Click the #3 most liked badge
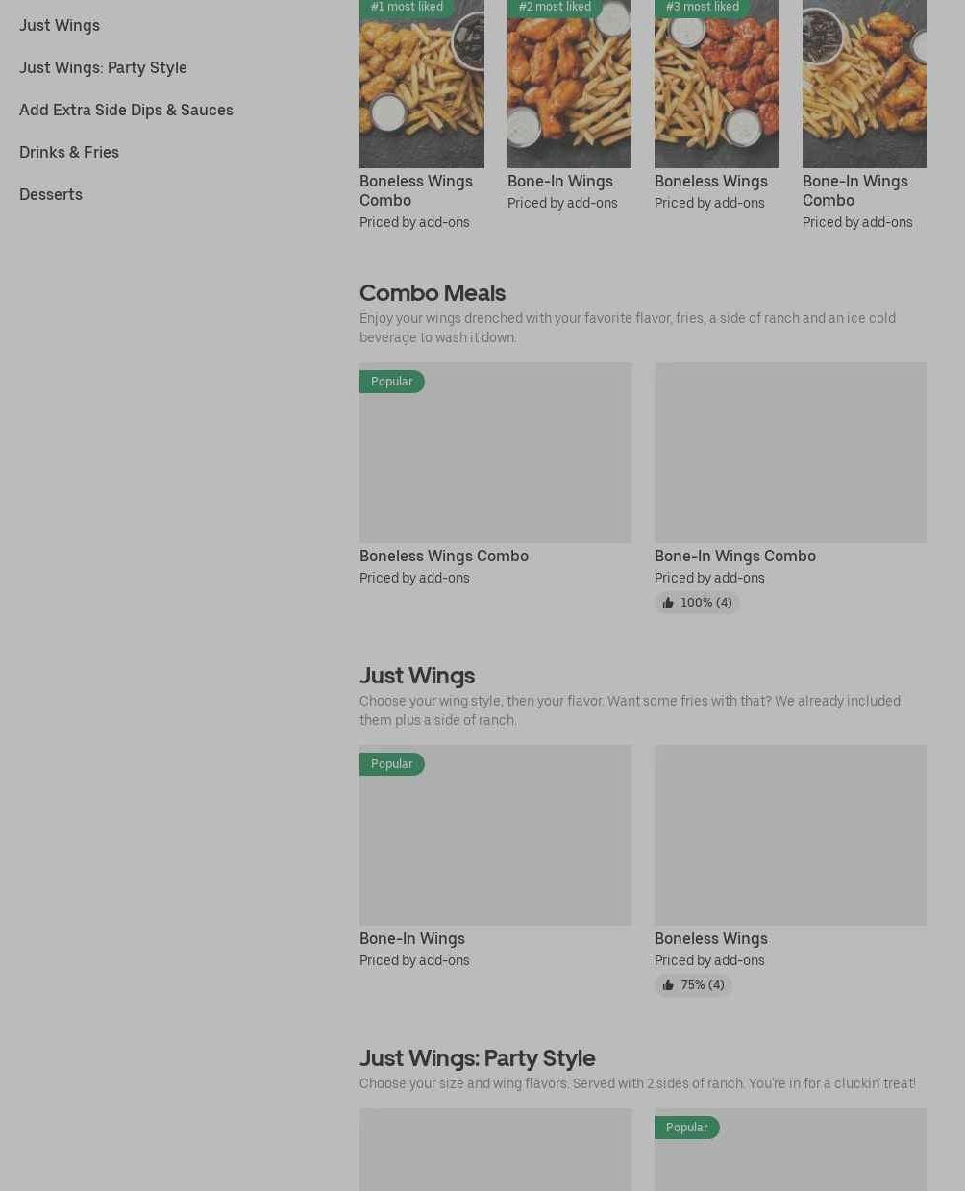This screenshot has height=1191, width=965. point(703,8)
